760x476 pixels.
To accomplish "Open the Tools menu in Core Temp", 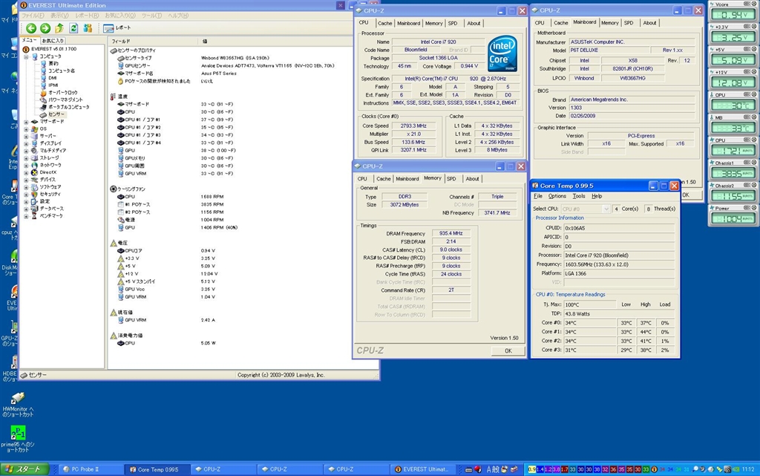I will tap(579, 196).
